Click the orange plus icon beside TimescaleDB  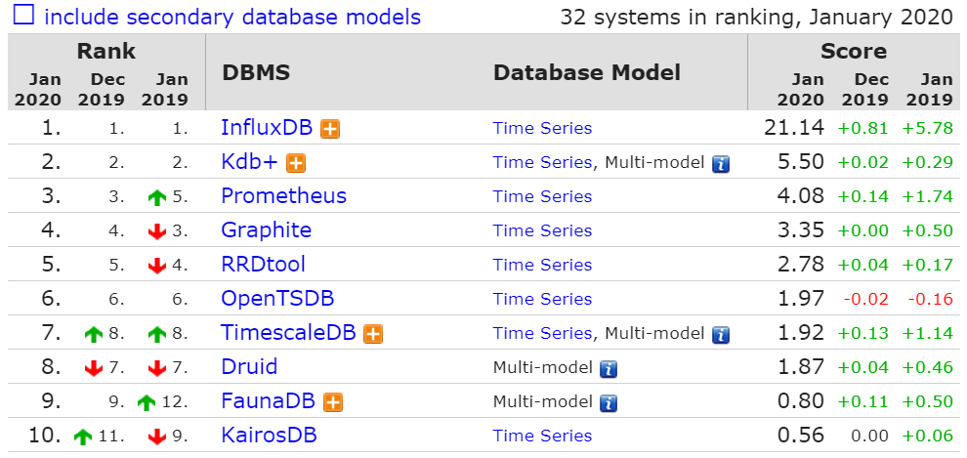pos(372,334)
